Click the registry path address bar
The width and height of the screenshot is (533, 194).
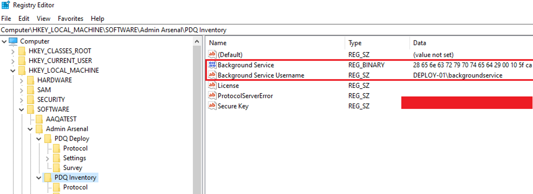pos(266,30)
